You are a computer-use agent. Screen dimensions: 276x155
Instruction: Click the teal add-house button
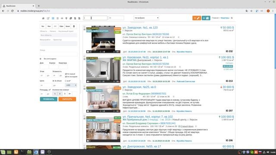point(206,18)
